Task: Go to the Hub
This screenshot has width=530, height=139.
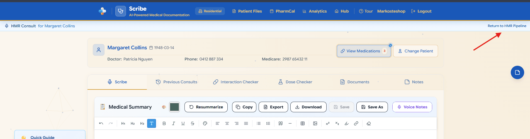Action: (x=342, y=11)
